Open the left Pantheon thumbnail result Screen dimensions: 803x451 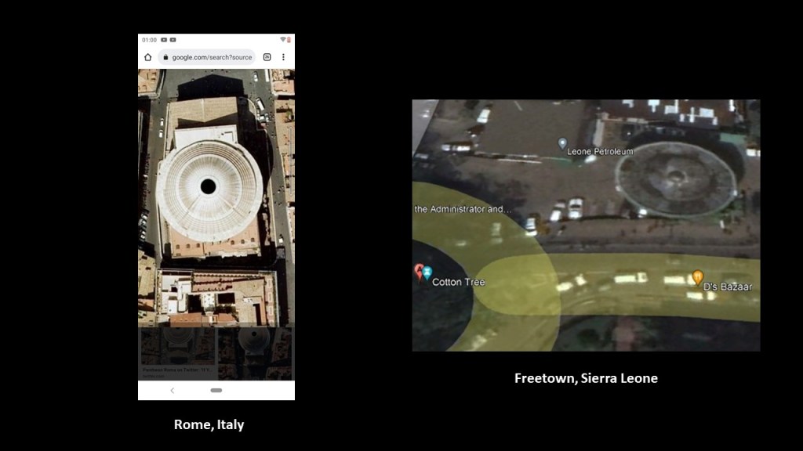177,348
